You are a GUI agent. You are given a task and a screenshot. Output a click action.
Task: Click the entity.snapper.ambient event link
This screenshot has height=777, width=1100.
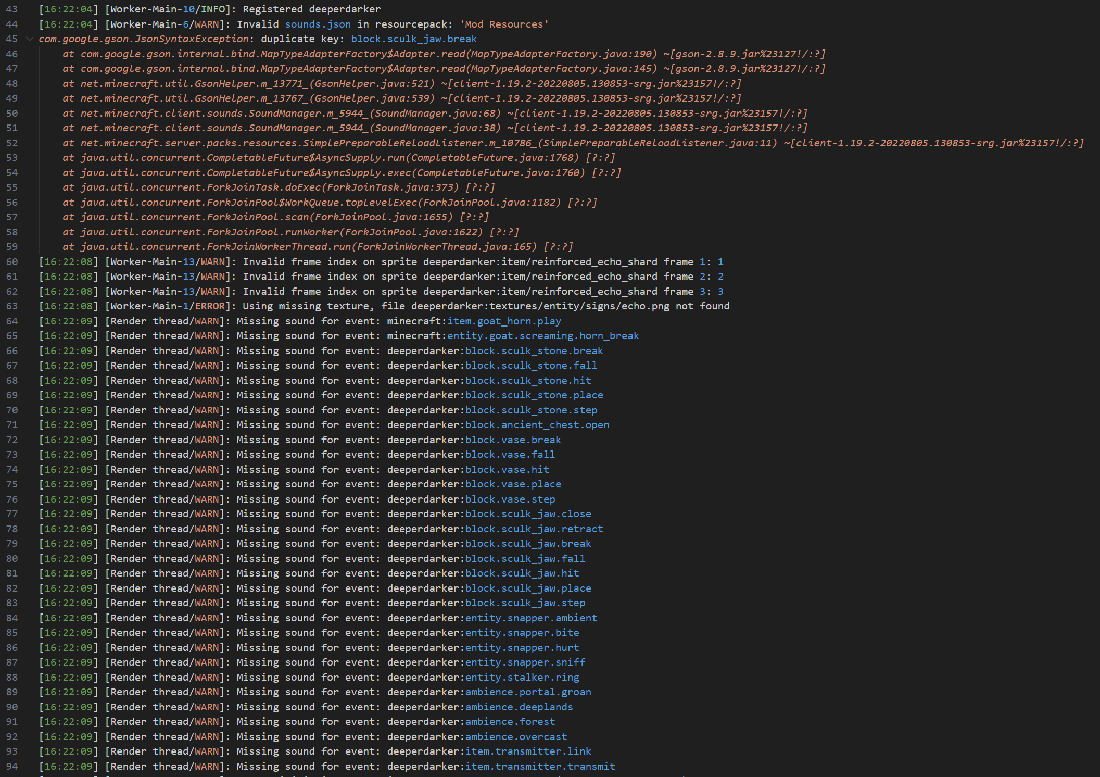click(531, 618)
